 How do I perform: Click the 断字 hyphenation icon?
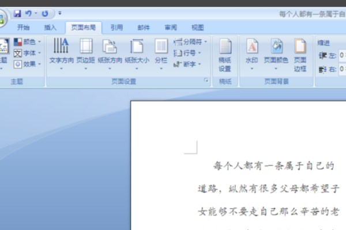coord(178,64)
